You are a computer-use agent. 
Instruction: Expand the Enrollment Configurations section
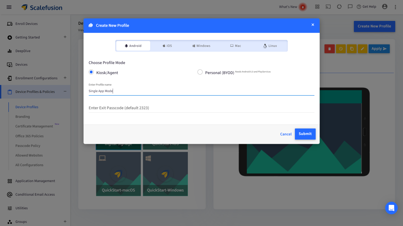click(65, 78)
